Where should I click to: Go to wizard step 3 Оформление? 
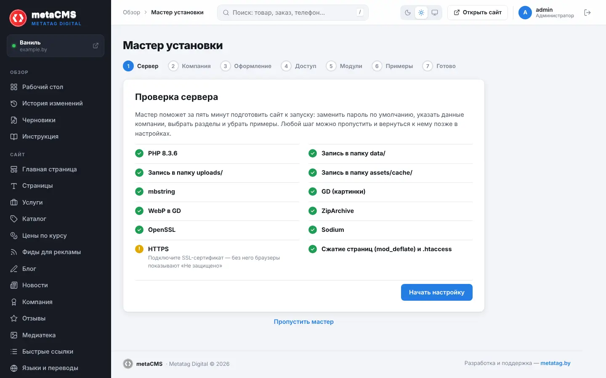pos(246,66)
